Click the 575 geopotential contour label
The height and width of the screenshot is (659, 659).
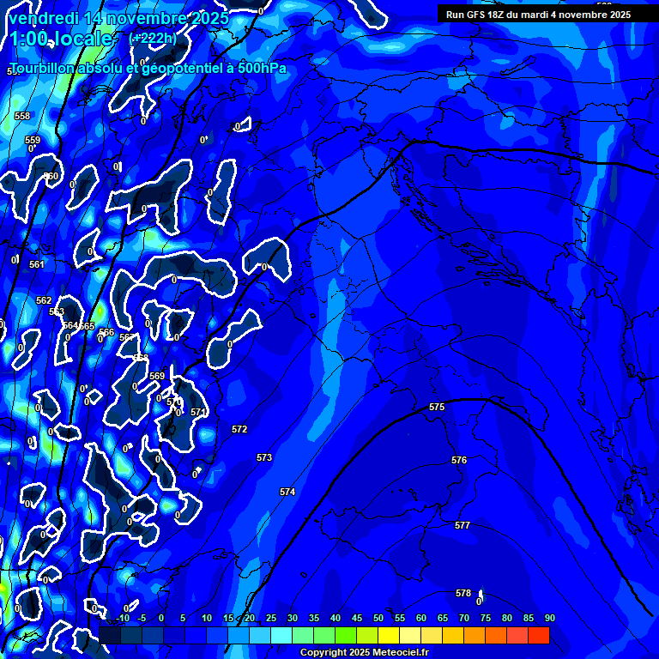coord(437,407)
